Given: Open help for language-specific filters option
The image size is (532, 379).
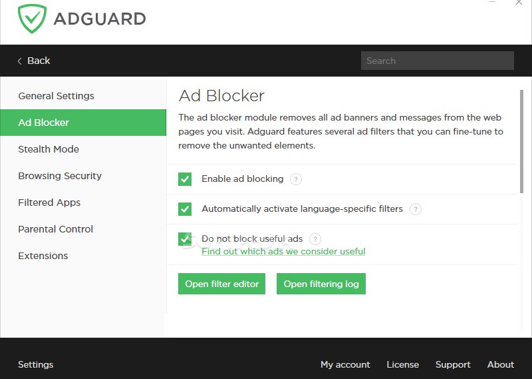Looking at the screenshot, I should coord(416,209).
